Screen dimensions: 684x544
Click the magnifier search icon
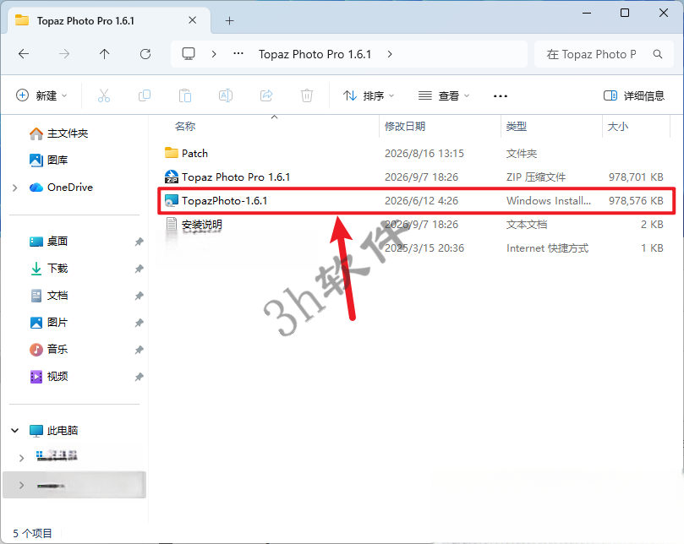pyautogui.click(x=658, y=54)
